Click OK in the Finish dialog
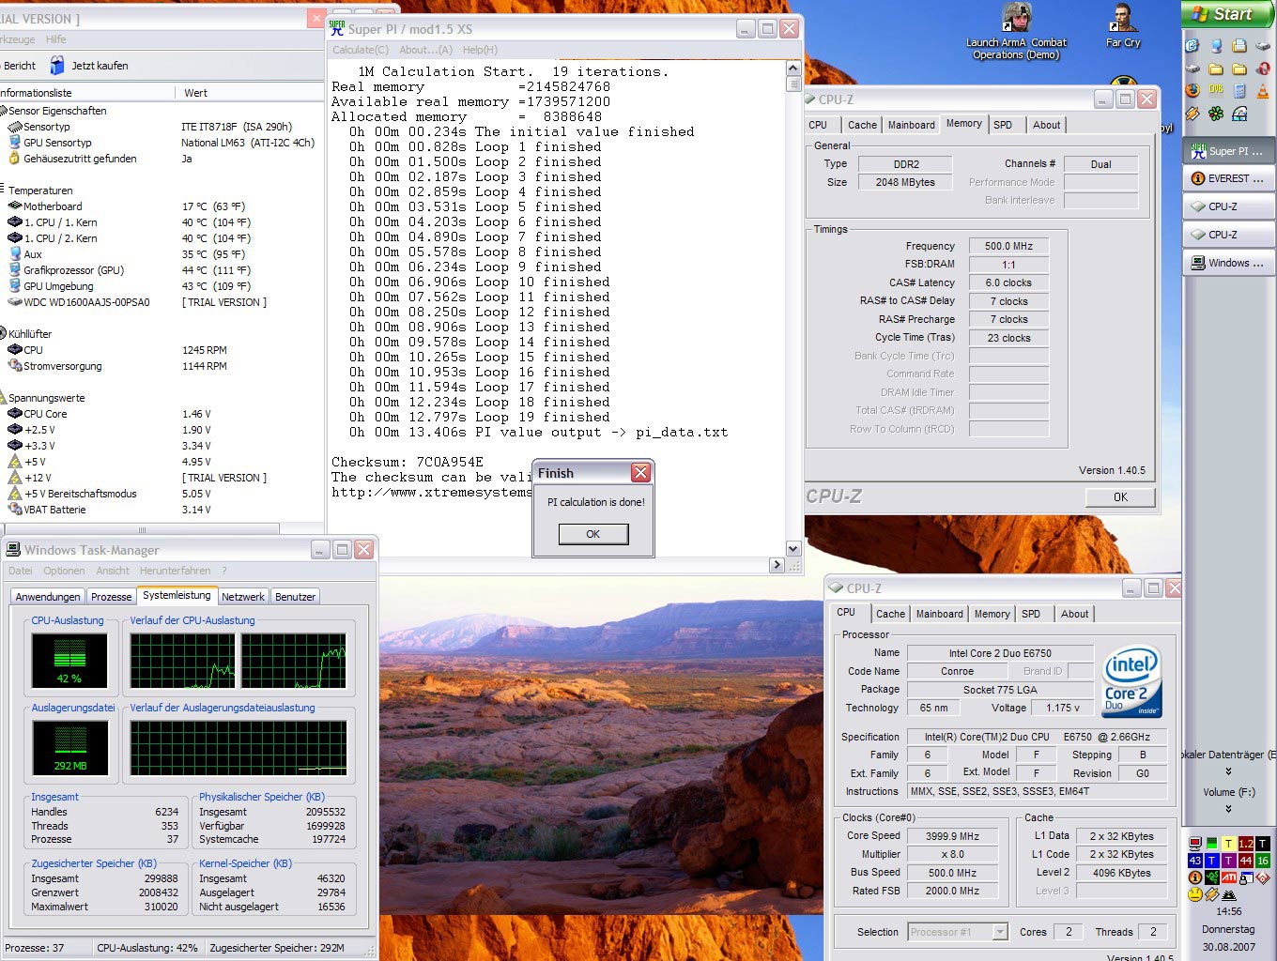This screenshot has height=961, width=1277. [x=592, y=534]
